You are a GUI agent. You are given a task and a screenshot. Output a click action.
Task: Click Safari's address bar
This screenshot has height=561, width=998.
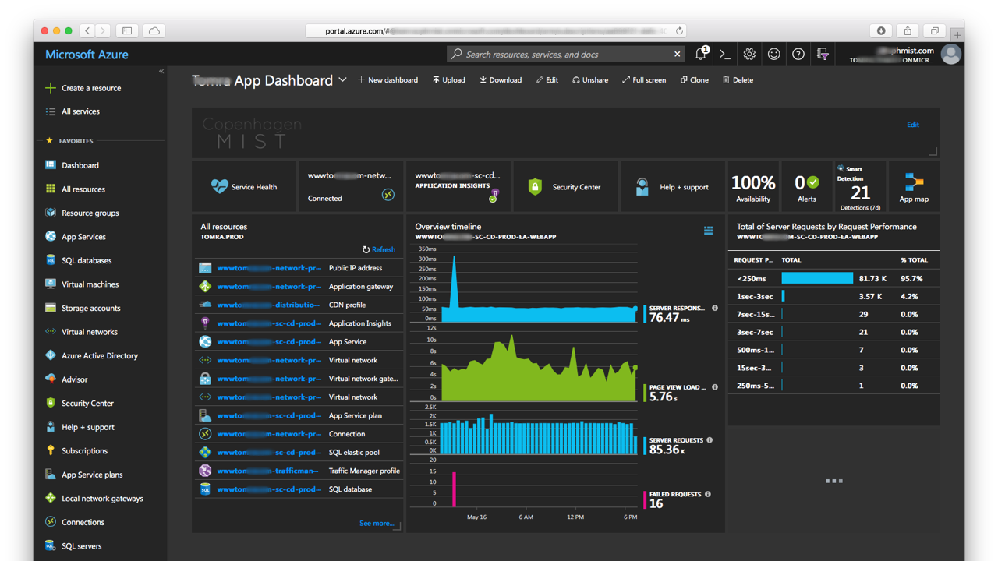(x=497, y=30)
